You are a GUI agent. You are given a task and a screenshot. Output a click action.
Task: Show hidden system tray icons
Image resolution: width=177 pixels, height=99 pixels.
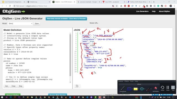150,97
